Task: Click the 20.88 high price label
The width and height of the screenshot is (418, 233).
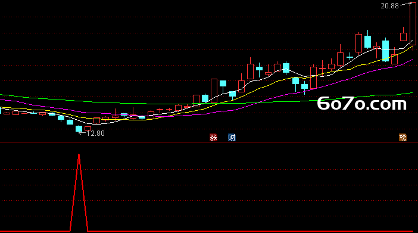Action: (390, 6)
